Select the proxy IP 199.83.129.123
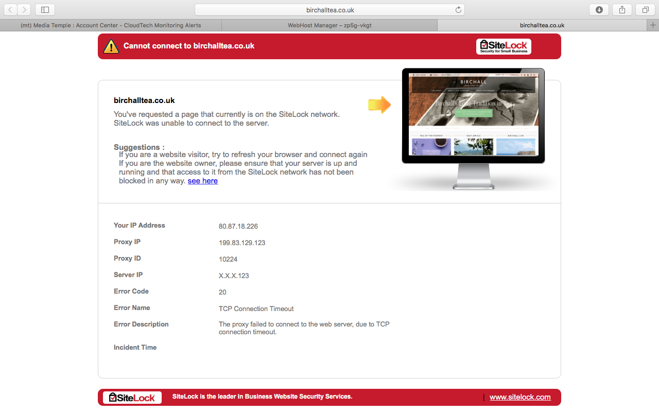 [242, 243]
